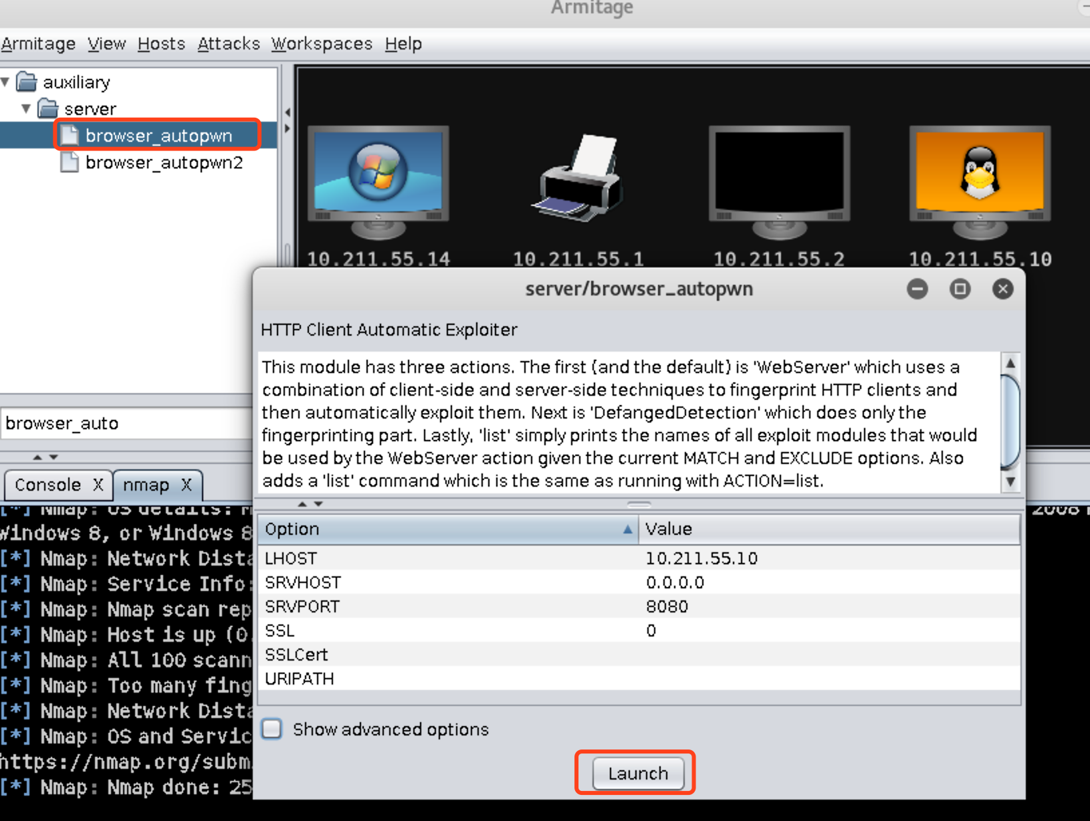Click the module description text area
This screenshot has width=1090, height=821.
[629, 423]
